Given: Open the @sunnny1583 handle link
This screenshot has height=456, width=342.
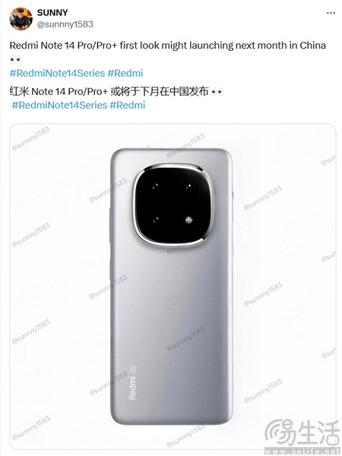Looking at the screenshot, I should click(65, 24).
